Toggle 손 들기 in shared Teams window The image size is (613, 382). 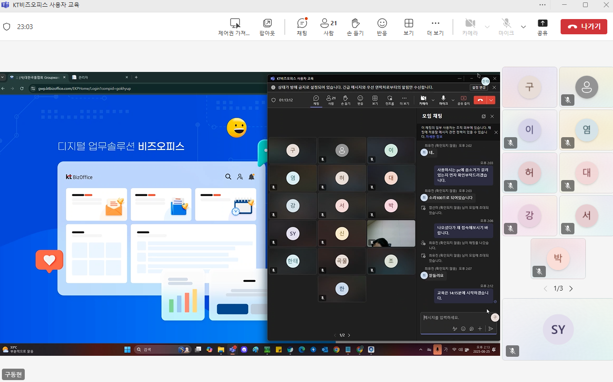[345, 100]
